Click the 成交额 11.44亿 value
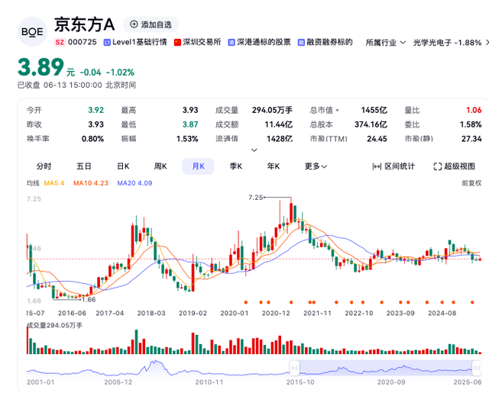Viewport: 489px width, 393px height. pos(278,124)
